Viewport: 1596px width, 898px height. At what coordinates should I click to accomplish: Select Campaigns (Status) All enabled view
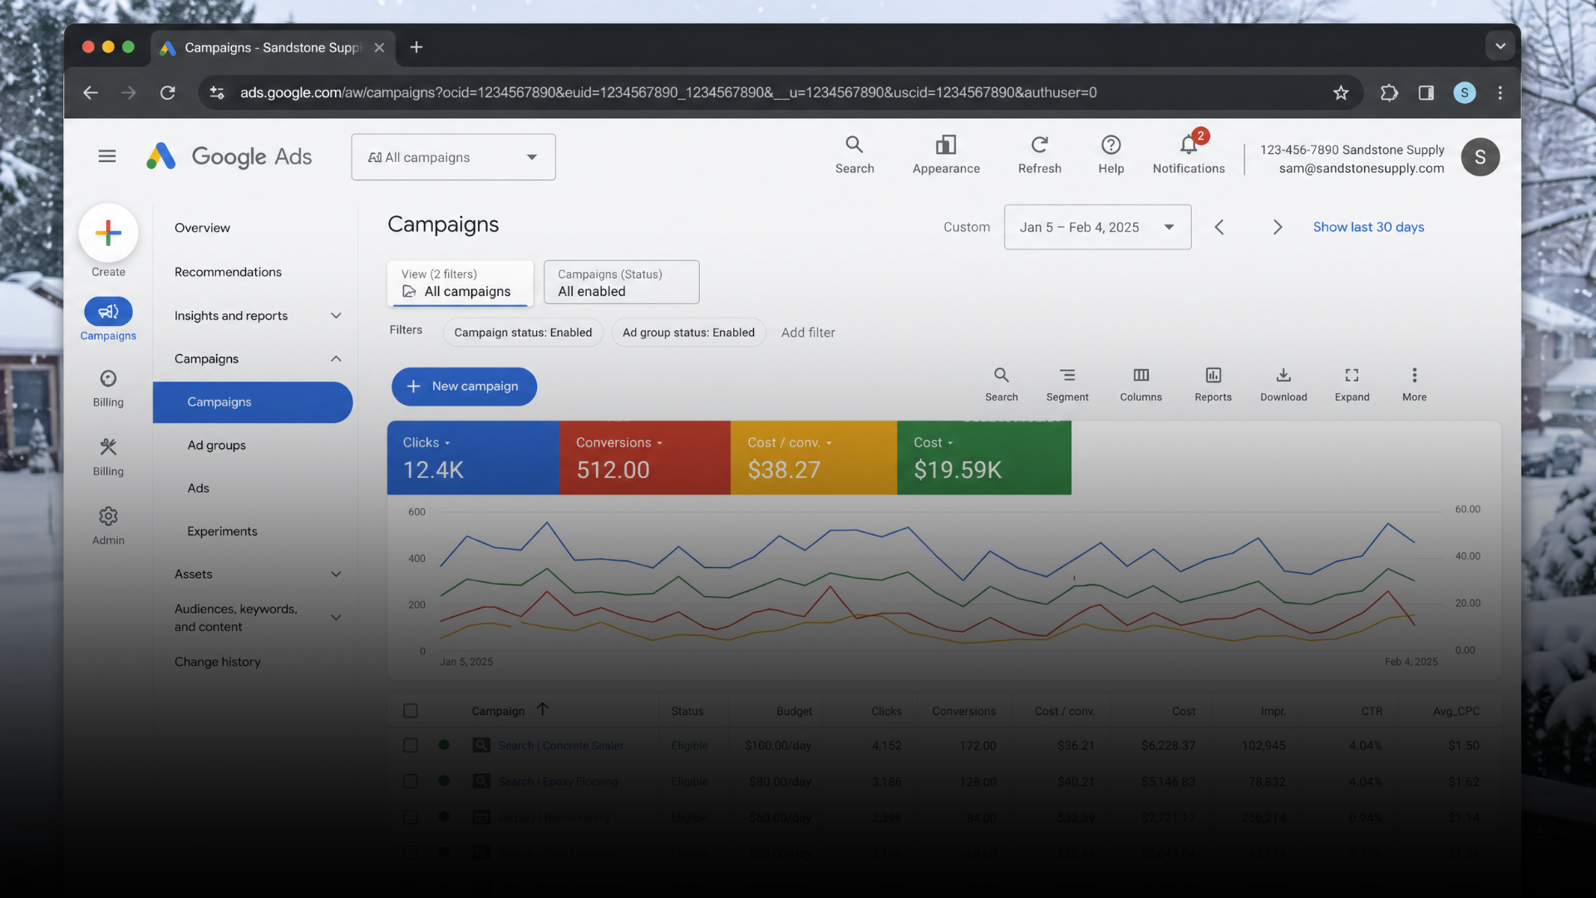pos(621,283)
